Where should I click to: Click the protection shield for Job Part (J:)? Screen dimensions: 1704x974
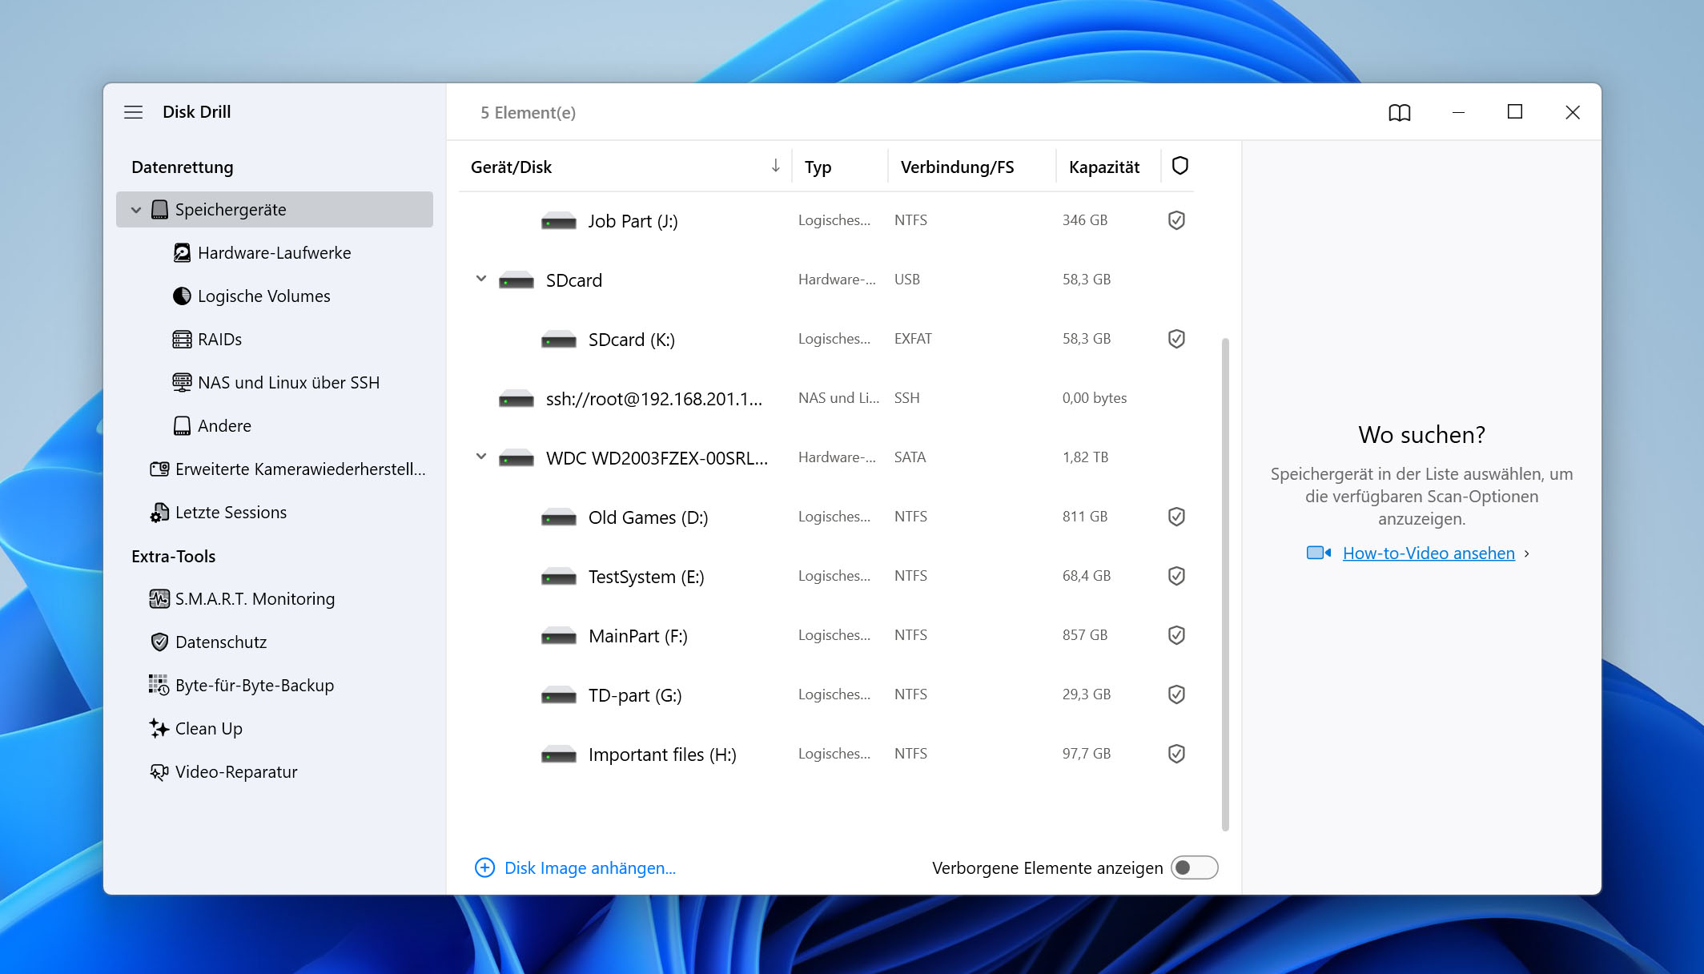coord(1176,220)
